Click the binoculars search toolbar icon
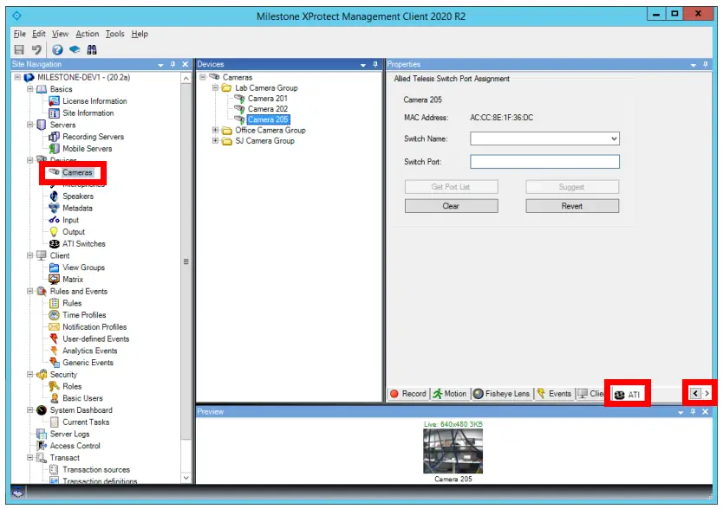Screen dimensions: 723x509 click(92, 49)
